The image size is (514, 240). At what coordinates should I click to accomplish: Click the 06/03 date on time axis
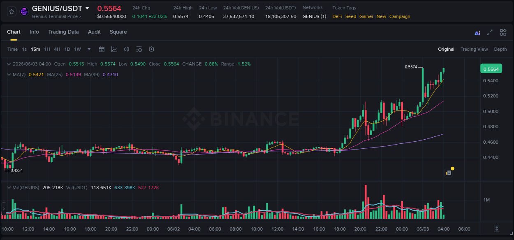click(423, 229)
